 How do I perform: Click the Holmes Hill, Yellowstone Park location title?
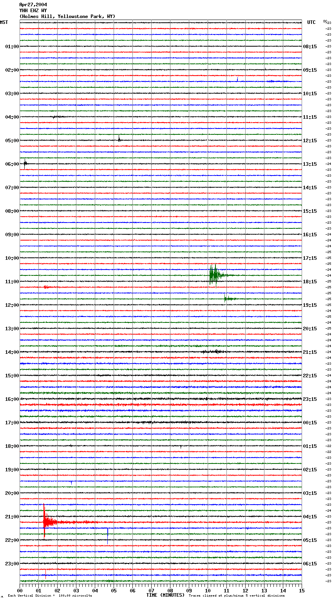pyautogui.click(x=67, y=16)
